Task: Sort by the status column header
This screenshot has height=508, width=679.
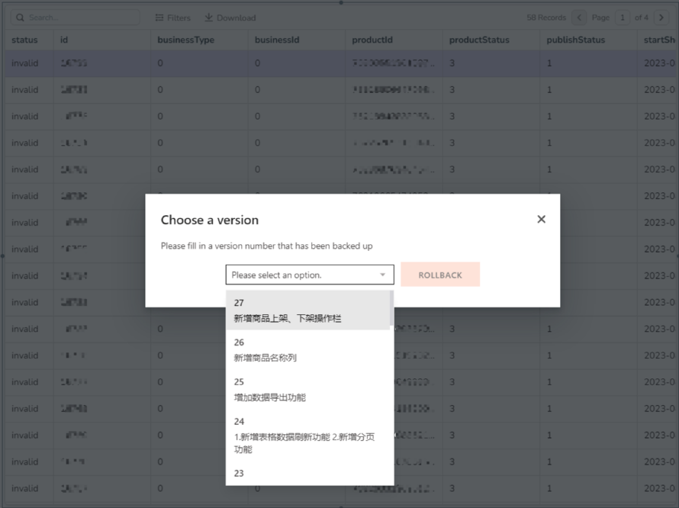Action: click(x=24, y=40)
